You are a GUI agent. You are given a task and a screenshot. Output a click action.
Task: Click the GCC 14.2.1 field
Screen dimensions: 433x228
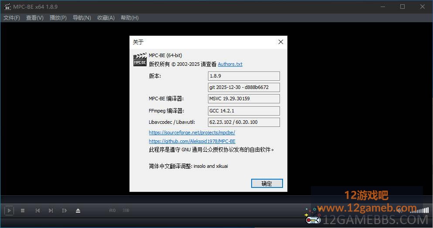[244, 111]
